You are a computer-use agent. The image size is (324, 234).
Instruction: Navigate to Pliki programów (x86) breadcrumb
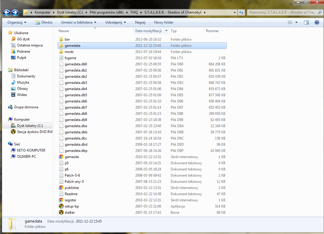107,12
